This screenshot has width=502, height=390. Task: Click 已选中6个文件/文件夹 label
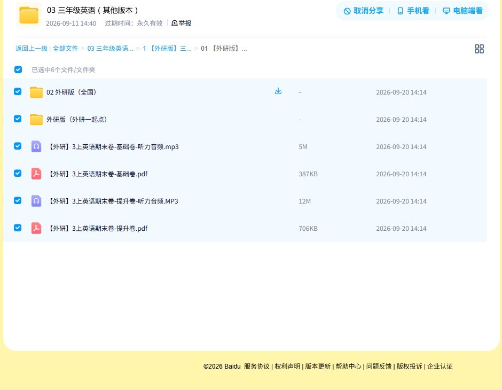(x=64, y=70)
